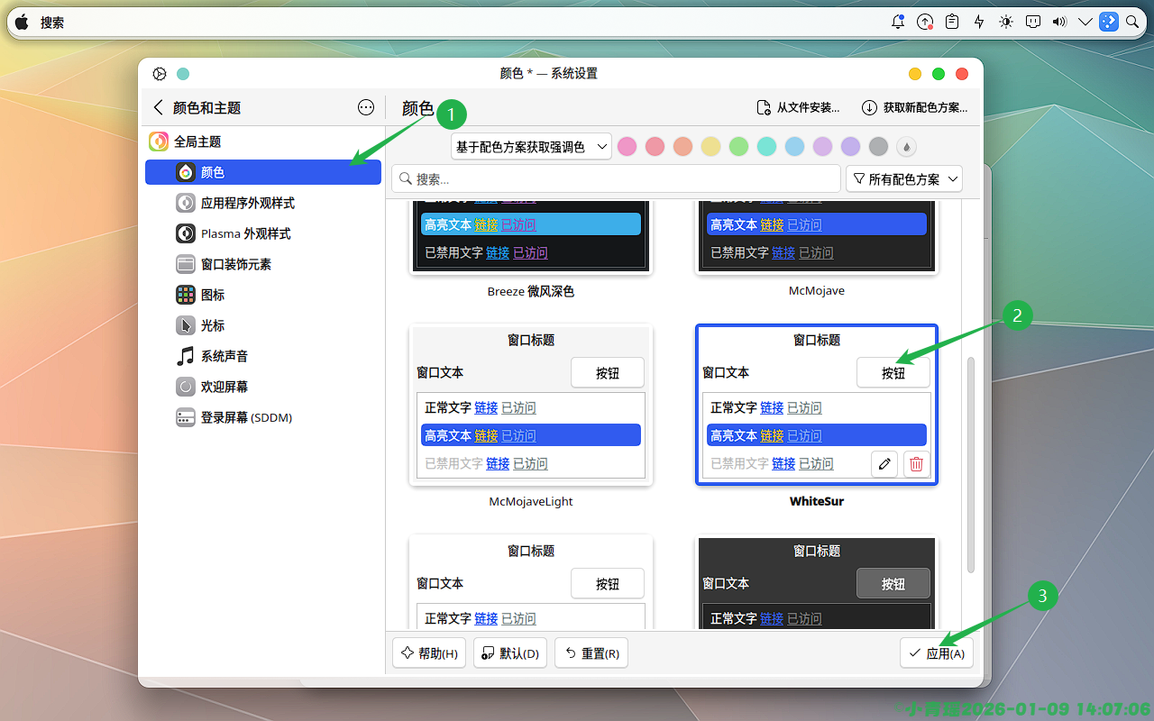Screen dimensions: 1154x721
Task: Click the edit pencil icon on WhiteSur scheme
Action: 884,464
